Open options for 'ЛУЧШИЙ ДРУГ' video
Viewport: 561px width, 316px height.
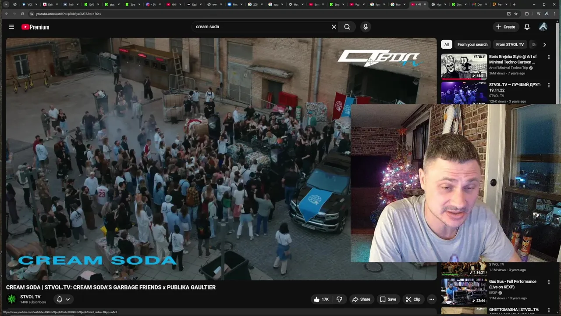click(x=549, y=85)
